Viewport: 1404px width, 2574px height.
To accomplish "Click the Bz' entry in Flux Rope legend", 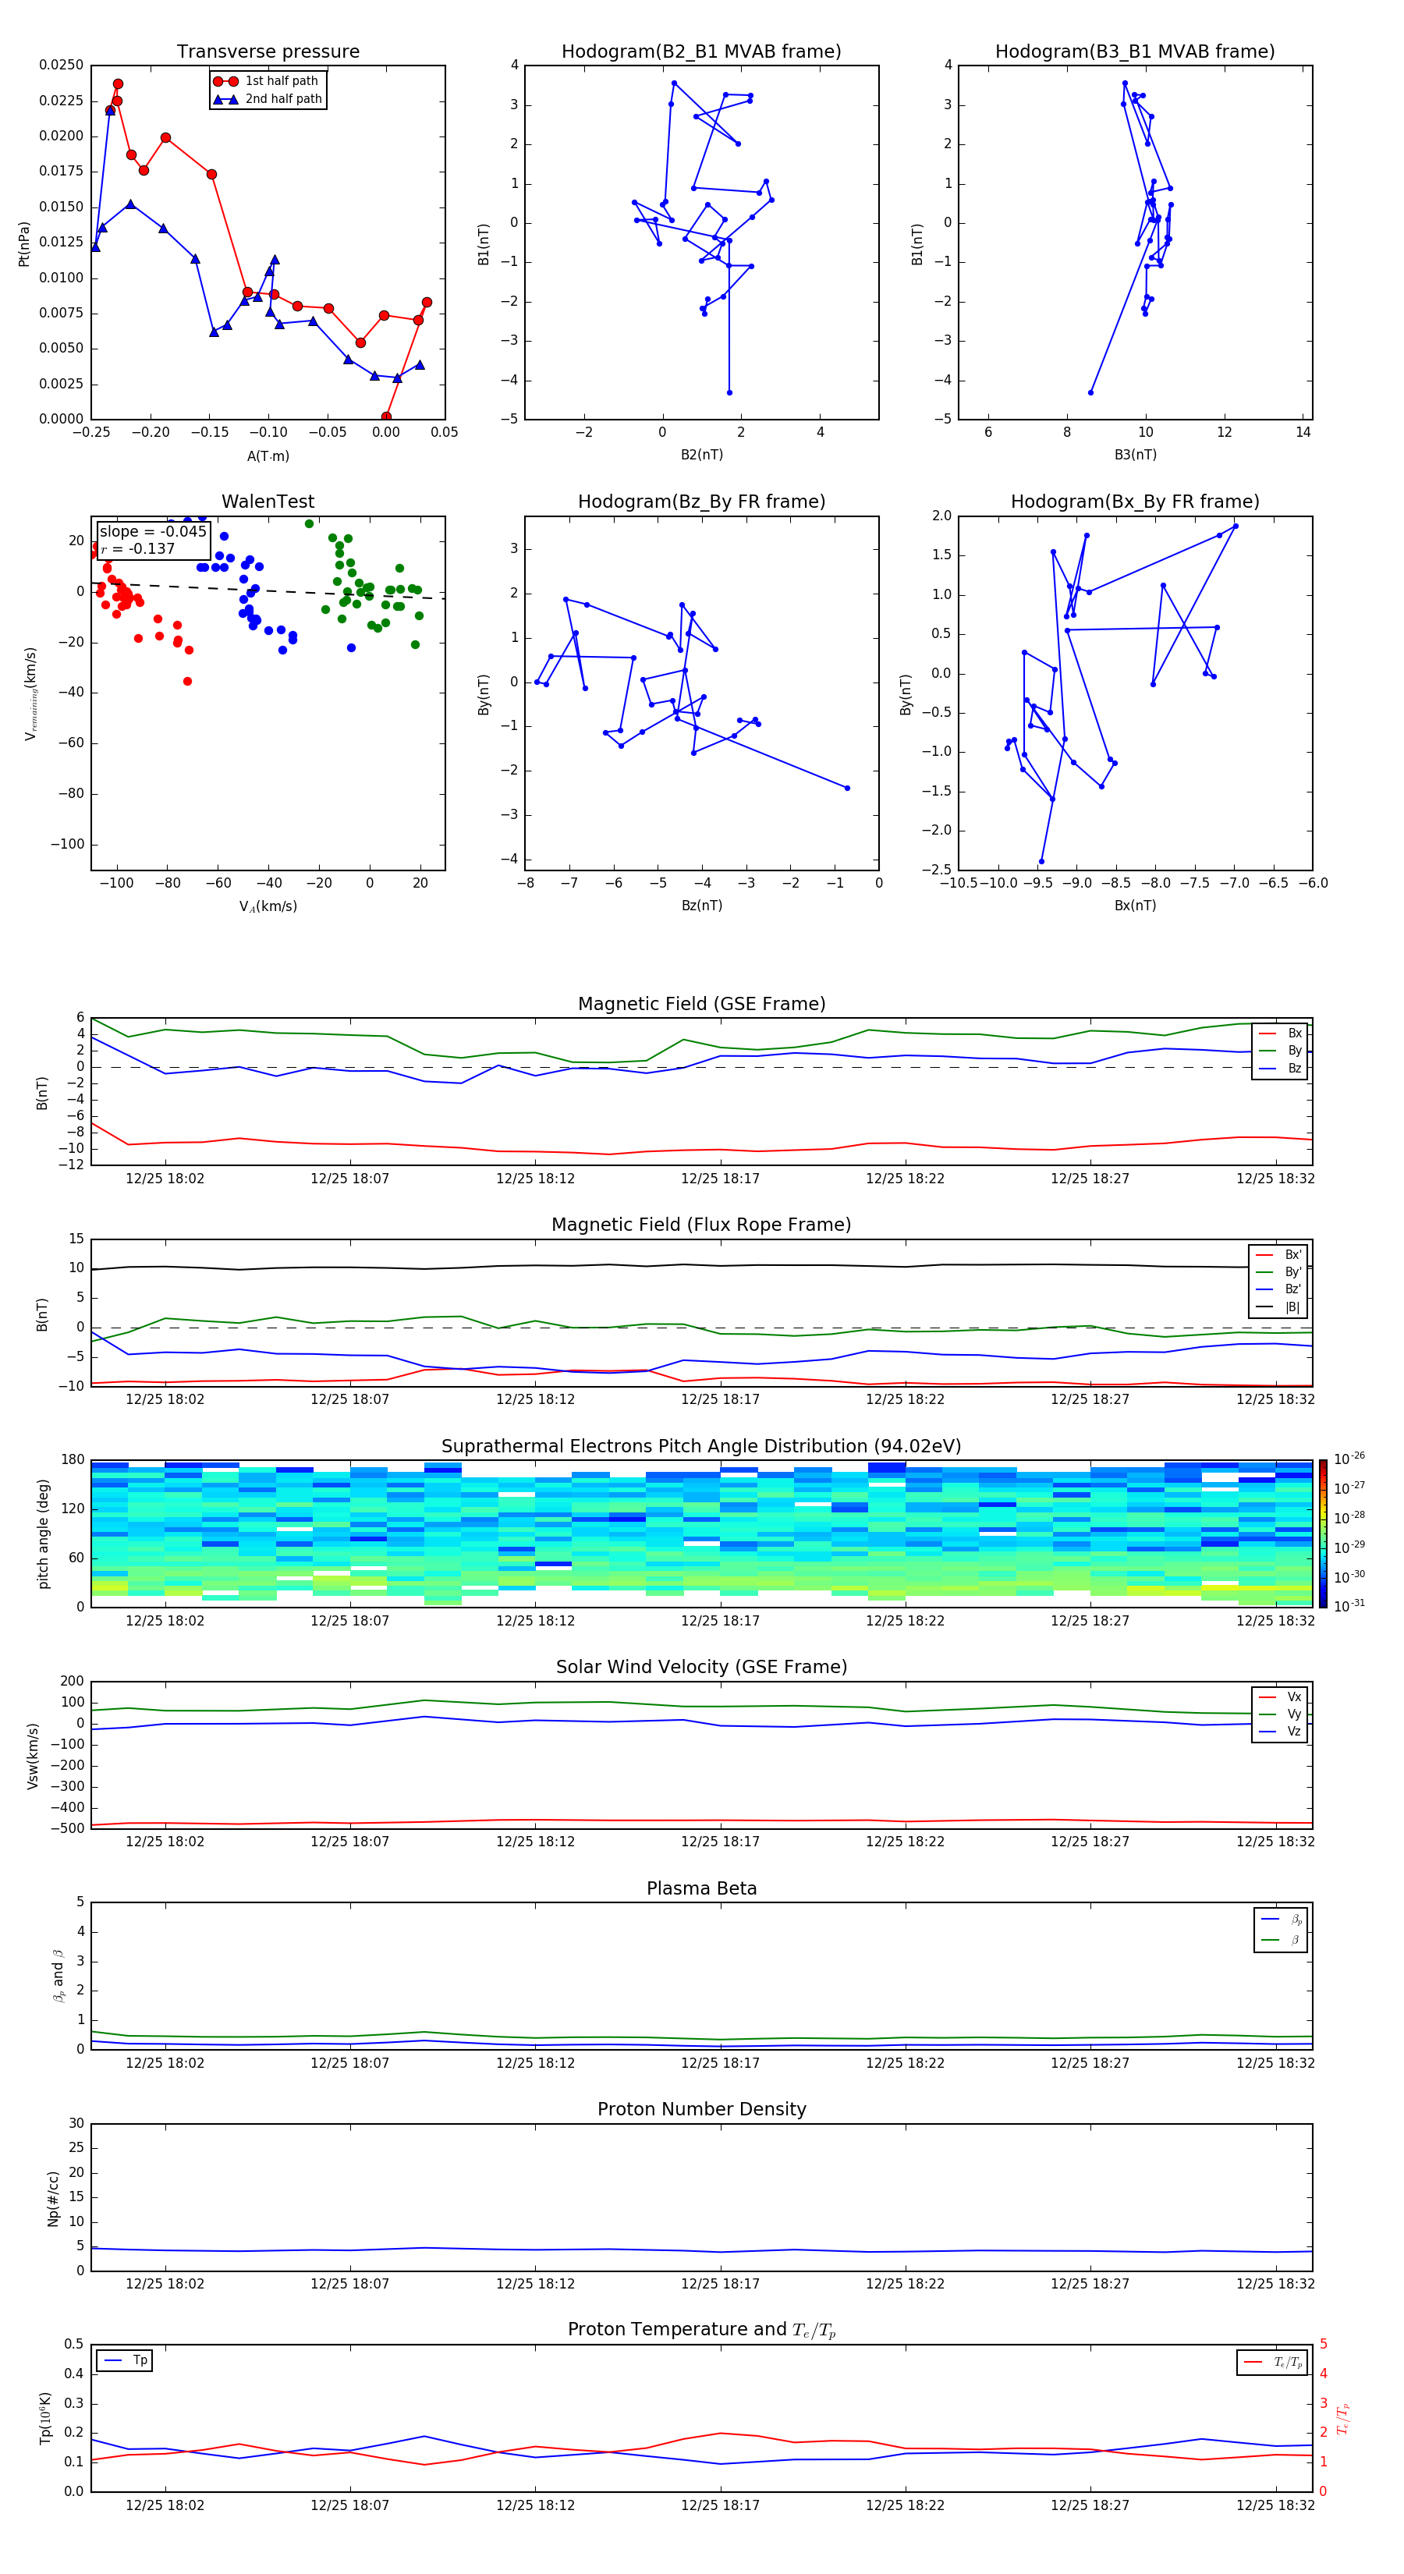I will pos(1278,1289).
